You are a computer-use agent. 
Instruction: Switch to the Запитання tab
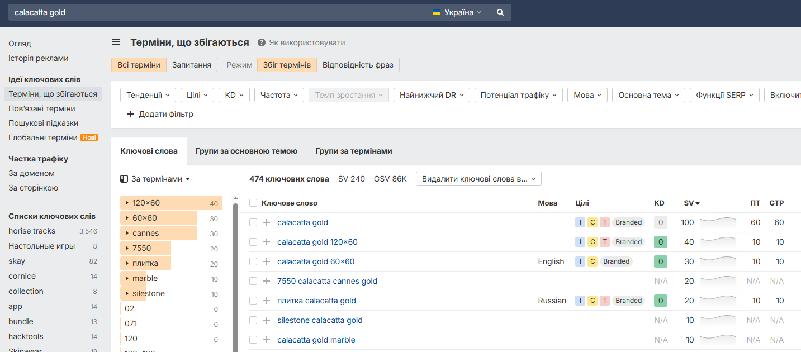click(x=192, y=65)
